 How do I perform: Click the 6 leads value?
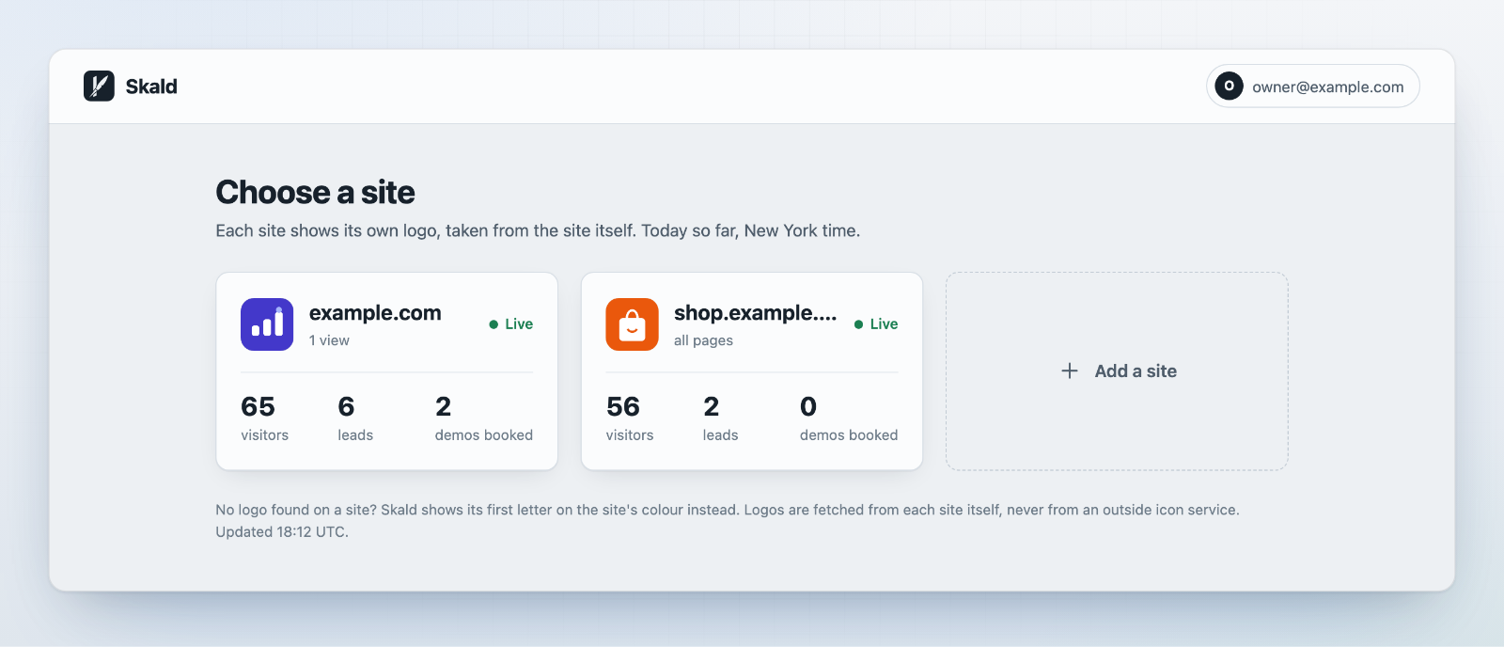(x=346, y=407)
